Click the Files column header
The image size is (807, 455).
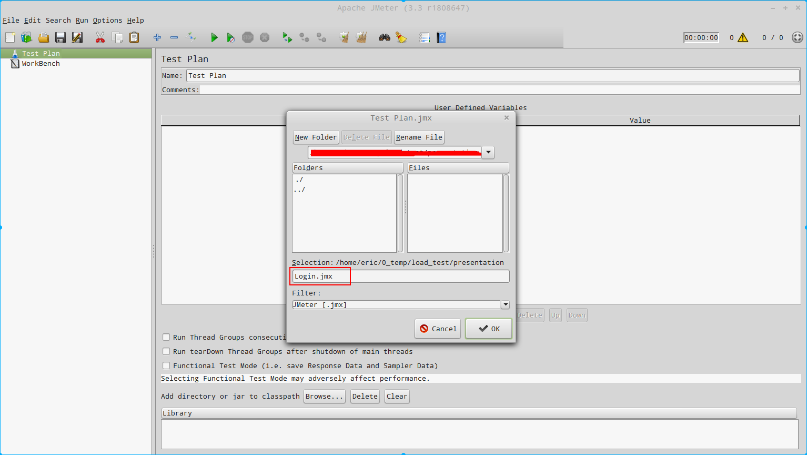tap(458, 167)
